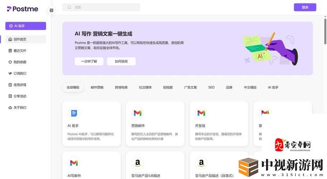
Task: Click the VIP icon next to 订阅我们
Action: pyautogui.click(x=10, y=73)
